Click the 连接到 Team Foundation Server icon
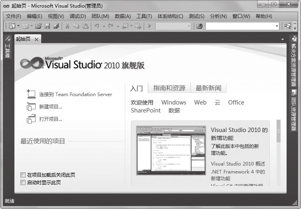Screen dimensions: 301x209 31,94
